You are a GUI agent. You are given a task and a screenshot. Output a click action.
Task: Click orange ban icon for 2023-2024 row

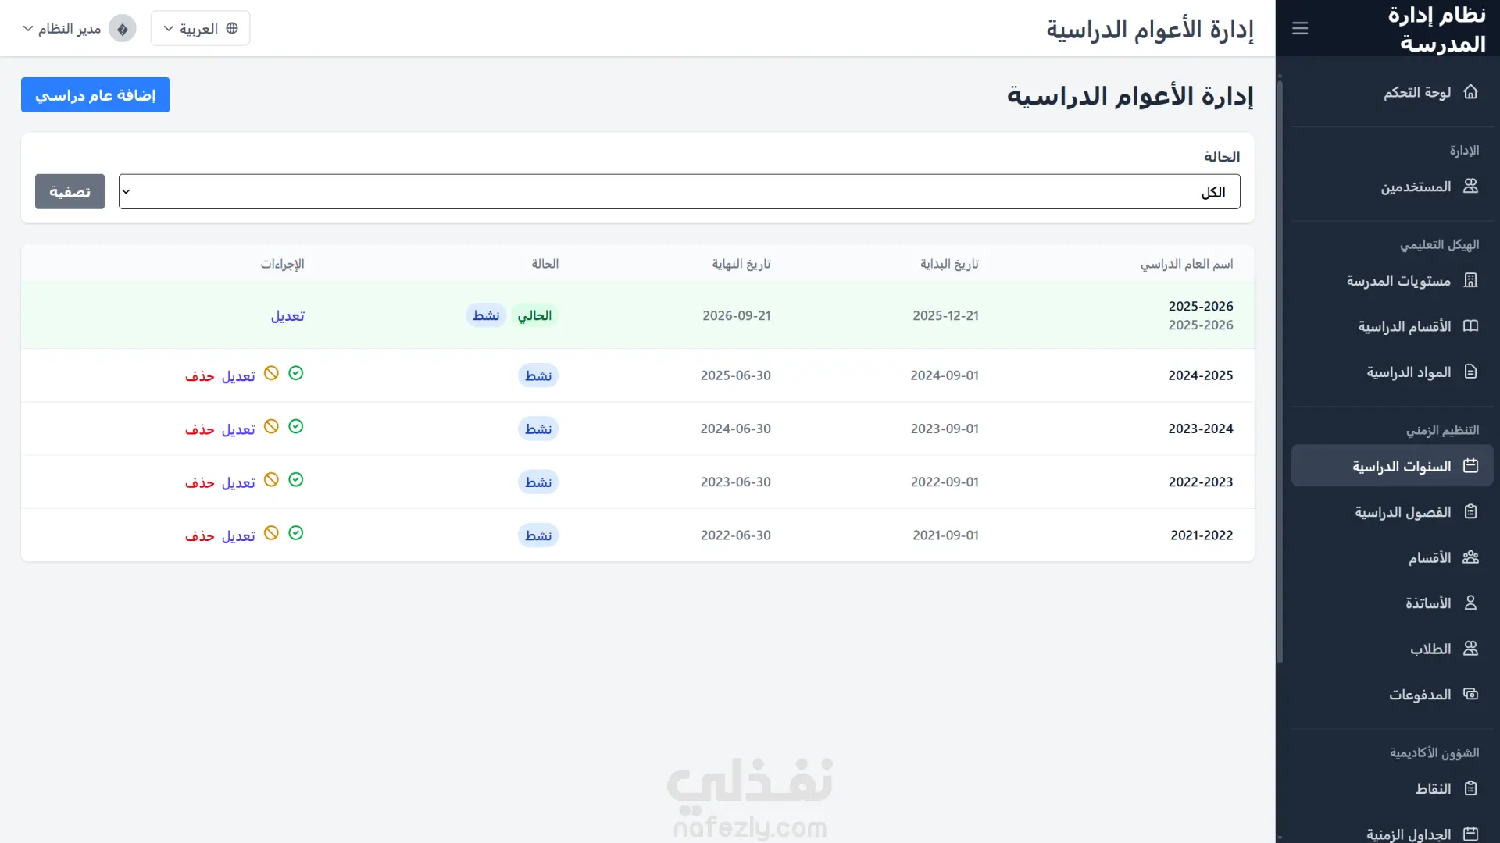271,426
